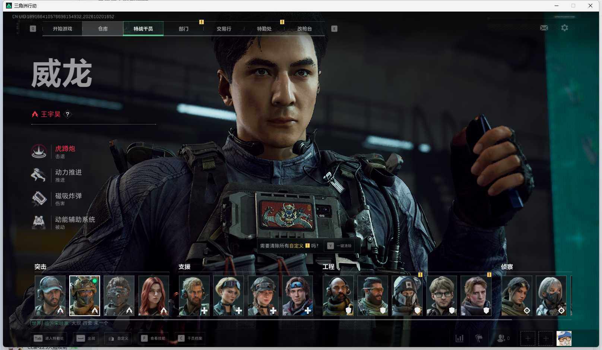The width and height of the screenshot is (602, 350).
Task: Click the question mark next to 王宇昊
Action: (67, 114)
